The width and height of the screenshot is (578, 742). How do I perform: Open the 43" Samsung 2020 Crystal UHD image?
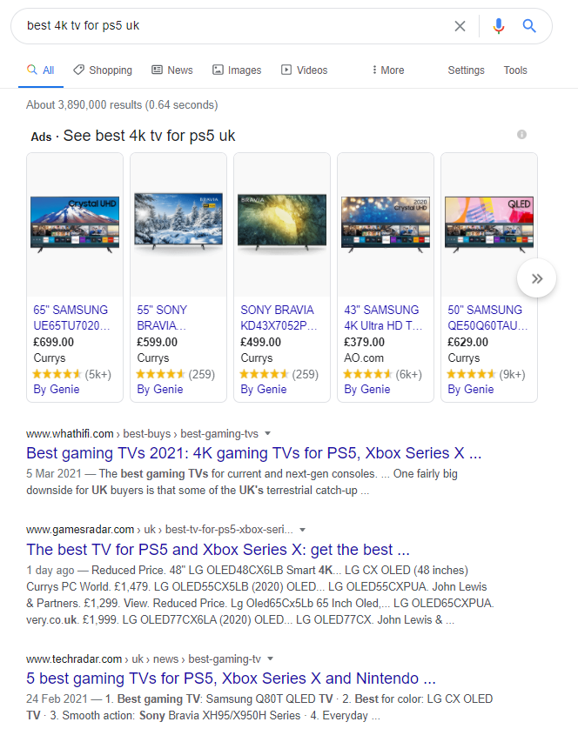(386, 224)
